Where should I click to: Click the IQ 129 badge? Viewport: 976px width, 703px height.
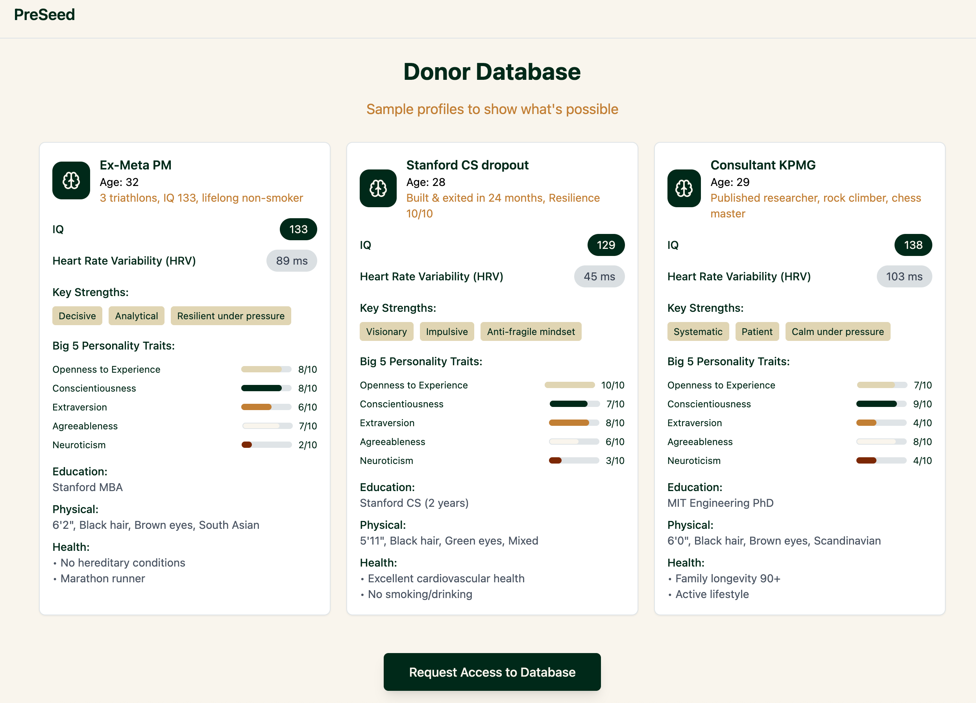pyautogui.click(x=606, y=245)
